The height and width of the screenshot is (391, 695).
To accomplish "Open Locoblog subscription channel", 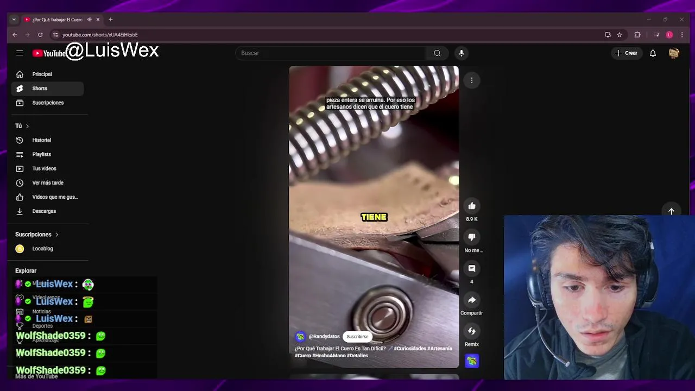I will [x=48, y=249].
